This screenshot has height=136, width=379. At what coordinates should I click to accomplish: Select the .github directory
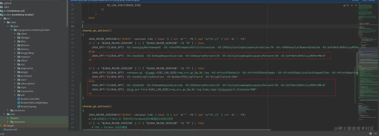pos(8,3)
